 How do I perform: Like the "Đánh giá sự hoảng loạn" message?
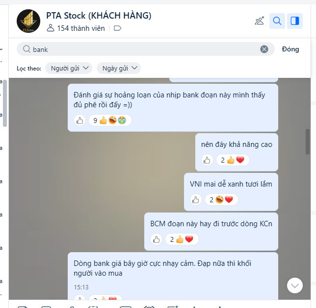point(79,120)
